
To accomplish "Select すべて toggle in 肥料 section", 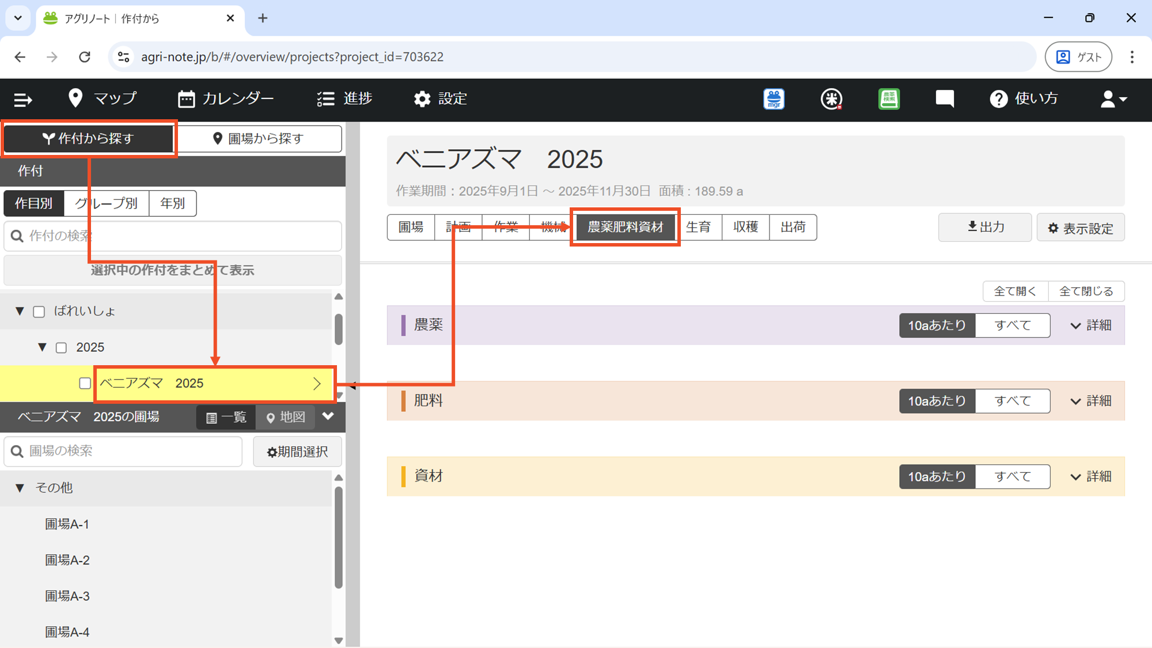I will (x=1012, y=401).
